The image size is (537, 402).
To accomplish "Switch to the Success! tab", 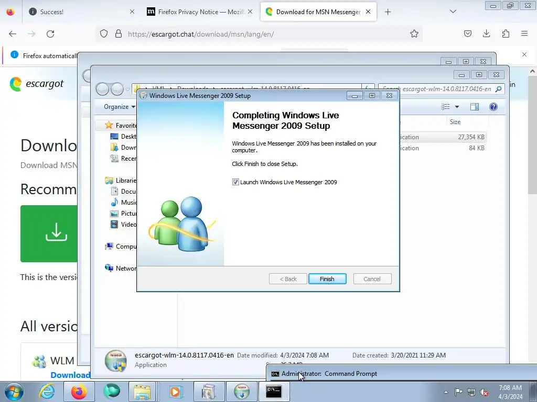I will [80, 12].
